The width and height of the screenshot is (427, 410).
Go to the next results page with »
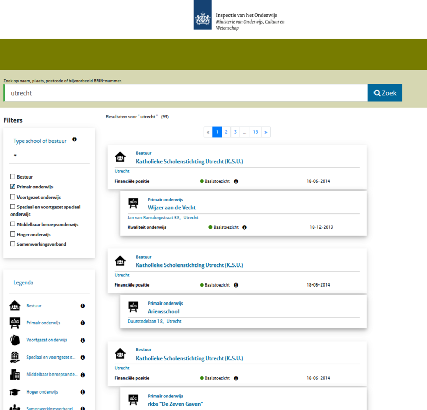266,132
